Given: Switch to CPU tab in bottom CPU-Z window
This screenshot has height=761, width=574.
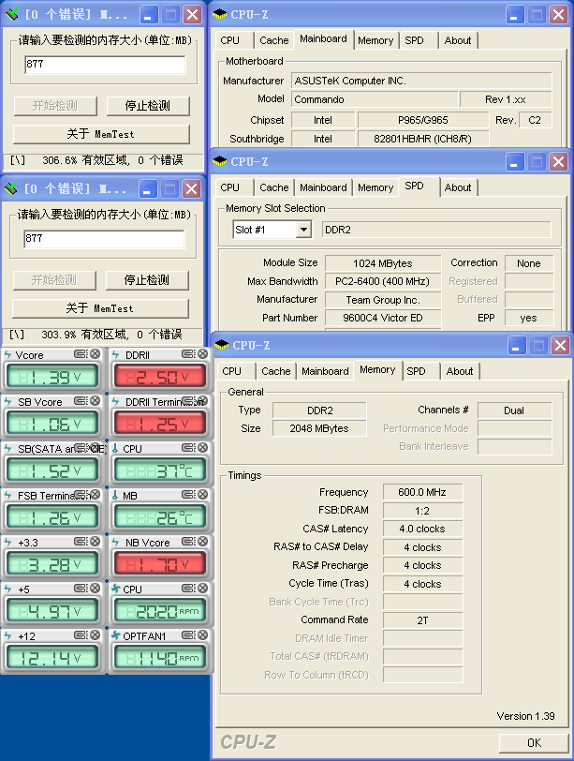Looking at the screenshot, I should click(x=232, y=371).
